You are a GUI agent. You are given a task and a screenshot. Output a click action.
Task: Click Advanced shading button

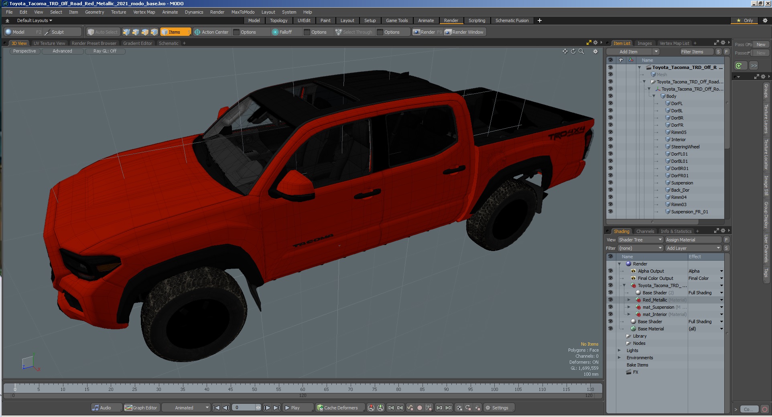[62, 51]
